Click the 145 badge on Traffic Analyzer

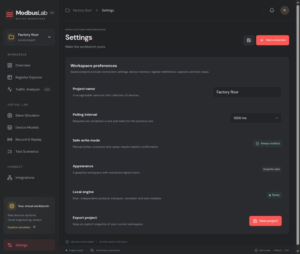(47, 90)
